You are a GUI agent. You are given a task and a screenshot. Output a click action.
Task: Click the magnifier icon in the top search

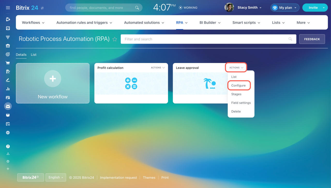(137, 8)
